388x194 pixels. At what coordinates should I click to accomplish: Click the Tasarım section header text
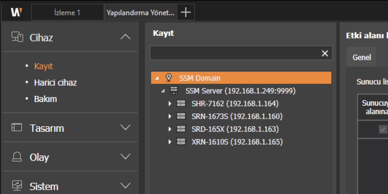47,128
